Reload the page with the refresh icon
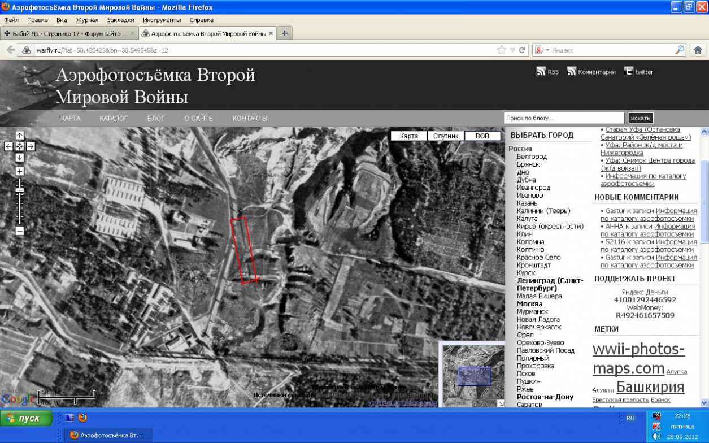 tap(523, 50)
